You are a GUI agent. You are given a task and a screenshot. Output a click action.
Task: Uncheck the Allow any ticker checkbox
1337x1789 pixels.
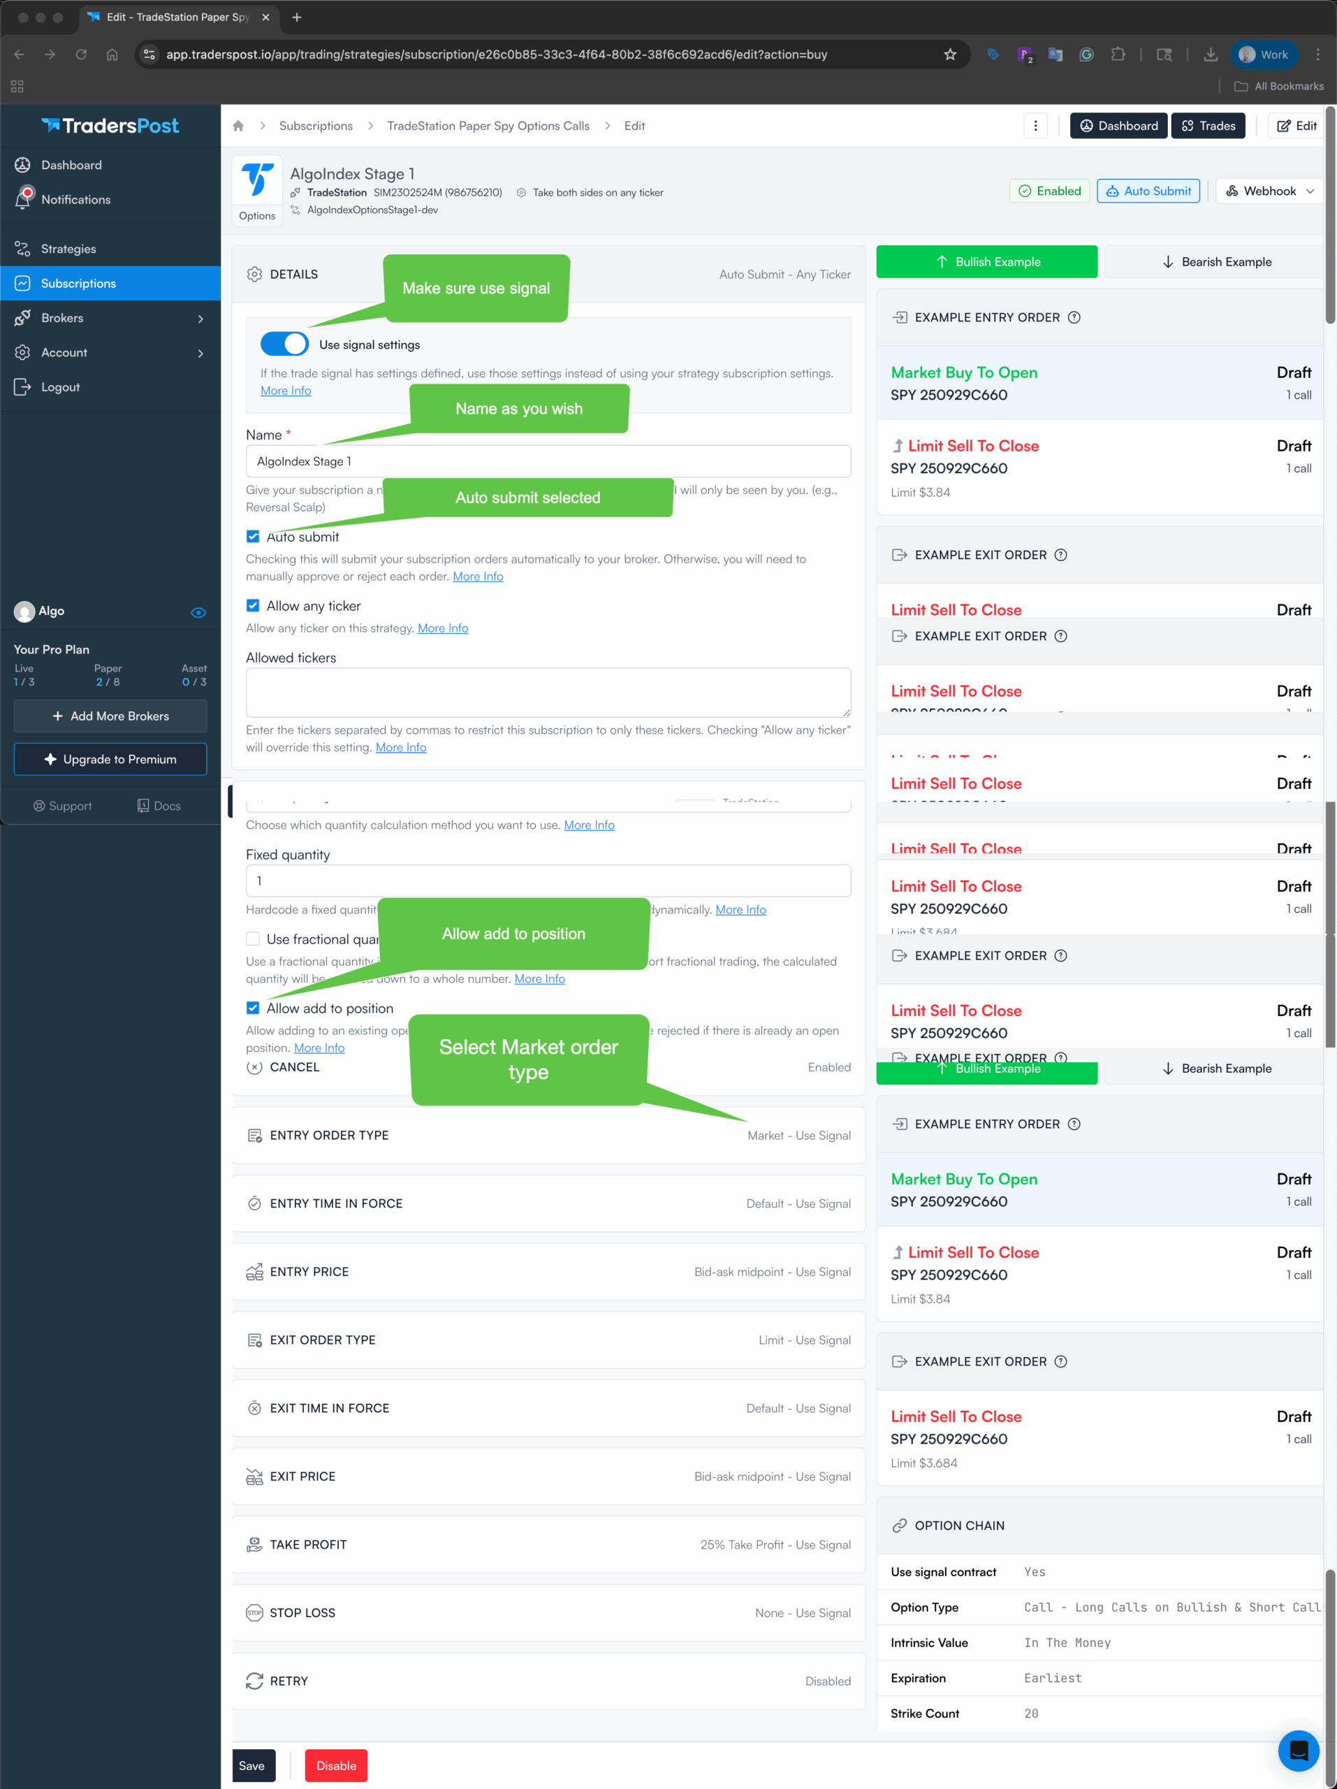[x=253, y=606]
